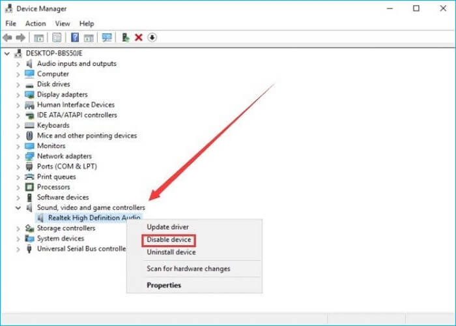Click the Audio inputs and outputs speaker icon
This screenshot has width=456, height=326.
point(29,63)
